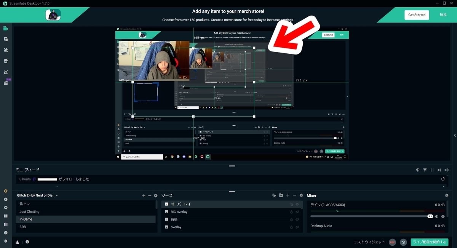Open mini feed moderation shield icon
457x248 pixels.
(418, 170)
